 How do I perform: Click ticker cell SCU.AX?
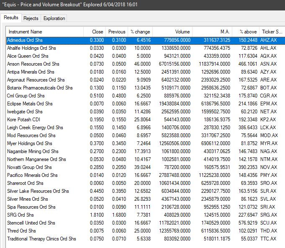click(x=268, y=223)
